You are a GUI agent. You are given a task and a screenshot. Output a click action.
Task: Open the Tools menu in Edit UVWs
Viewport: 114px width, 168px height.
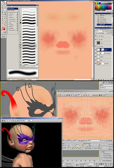point(68,93)
